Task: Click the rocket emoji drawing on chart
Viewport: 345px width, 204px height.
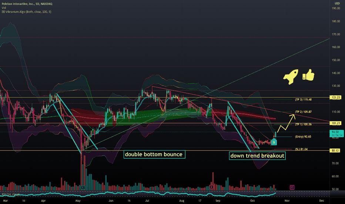Action: pyautogui.click(x=291, y=77)
